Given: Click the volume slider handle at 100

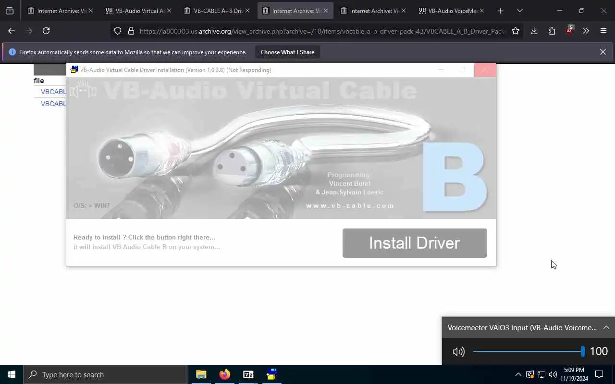Looking at the screenshot, I should 582,351.
